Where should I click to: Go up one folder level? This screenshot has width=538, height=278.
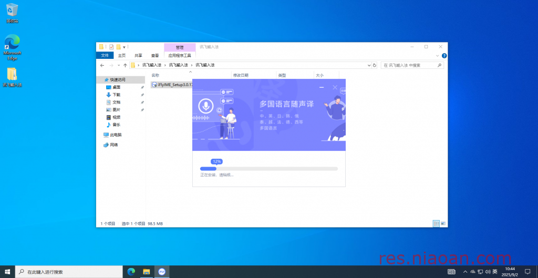(x=125, y=65)
